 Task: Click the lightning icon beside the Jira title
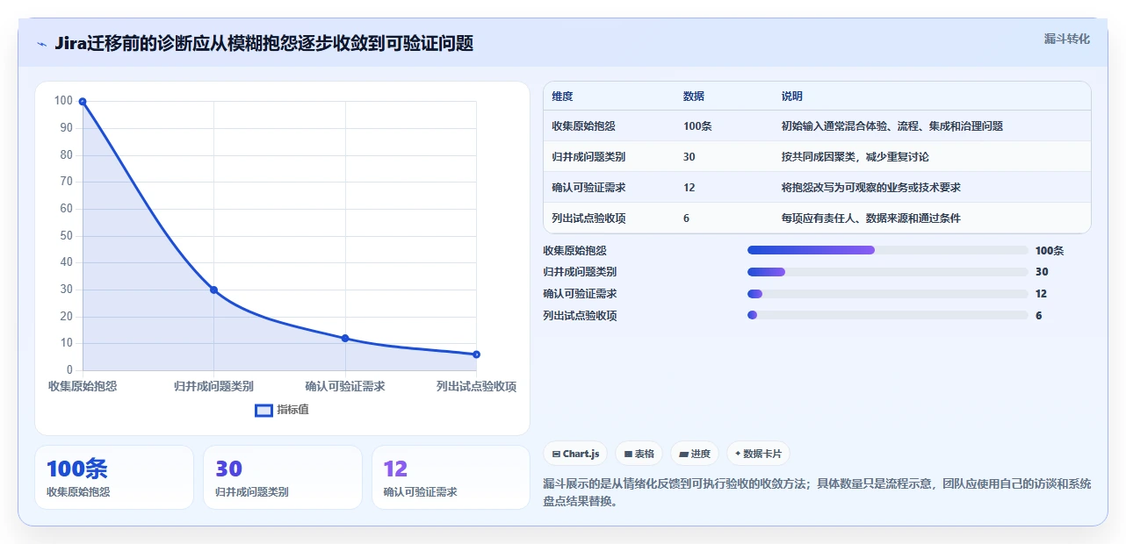point(41,44)
